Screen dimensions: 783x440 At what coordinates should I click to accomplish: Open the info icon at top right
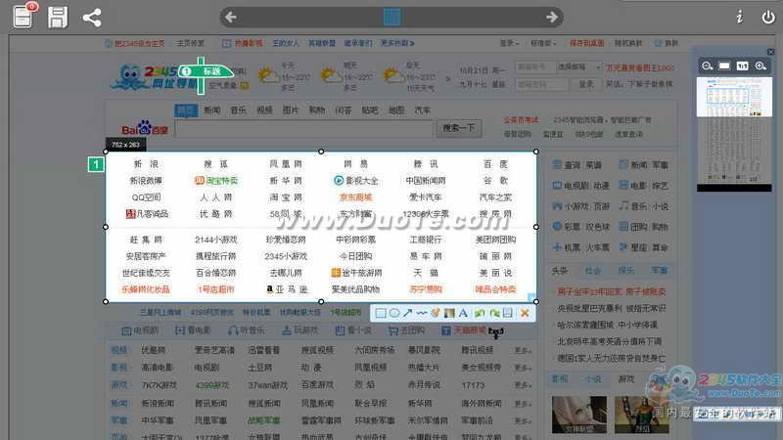click(x=740, y=17)
